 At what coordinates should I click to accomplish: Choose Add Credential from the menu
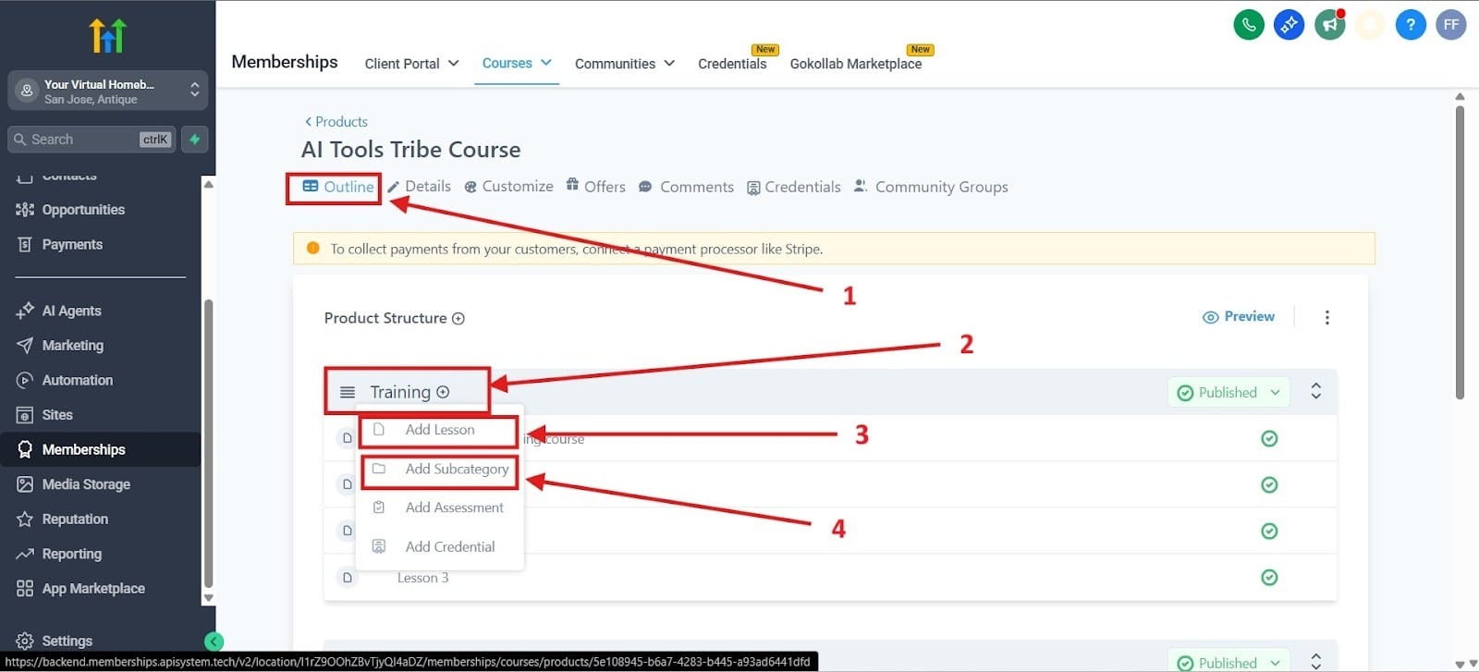pyautogui.click(x=440, y=547)
